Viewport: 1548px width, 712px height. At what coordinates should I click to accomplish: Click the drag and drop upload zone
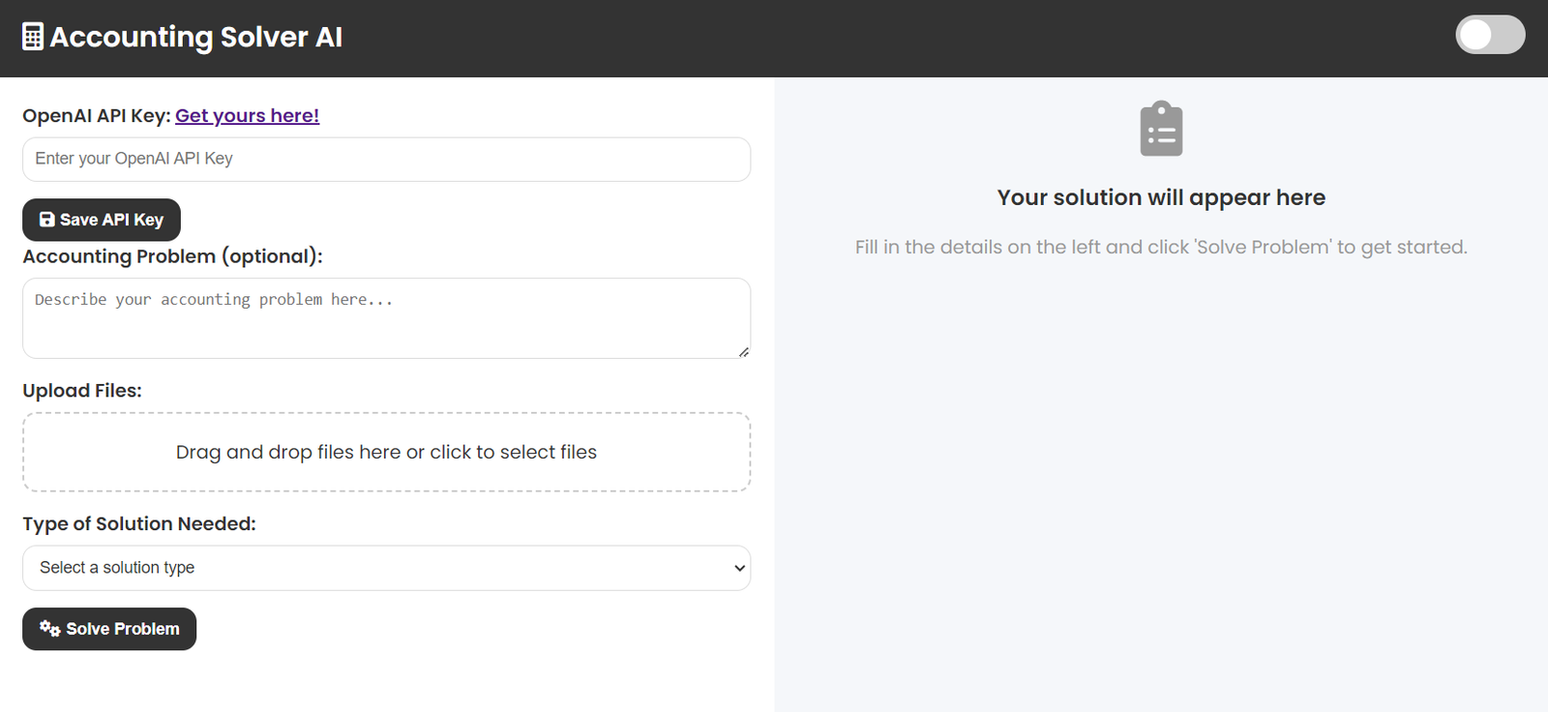[x=386, y=452]
